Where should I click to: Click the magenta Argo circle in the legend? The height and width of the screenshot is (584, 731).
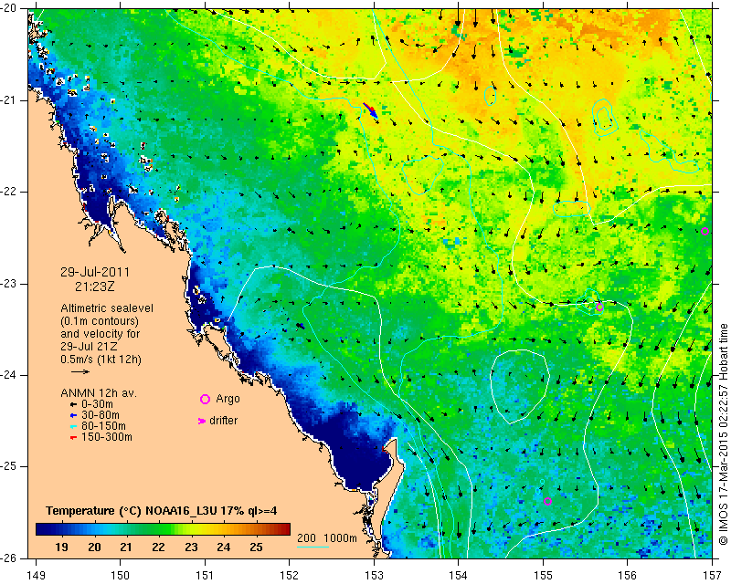(205, 399)
